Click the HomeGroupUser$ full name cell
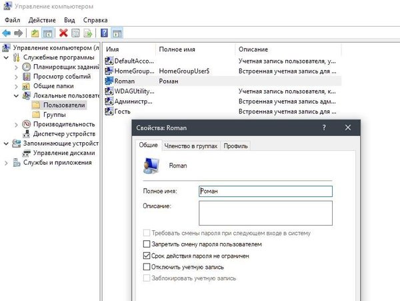The image size is (400, 301). (x=184, y=71)
